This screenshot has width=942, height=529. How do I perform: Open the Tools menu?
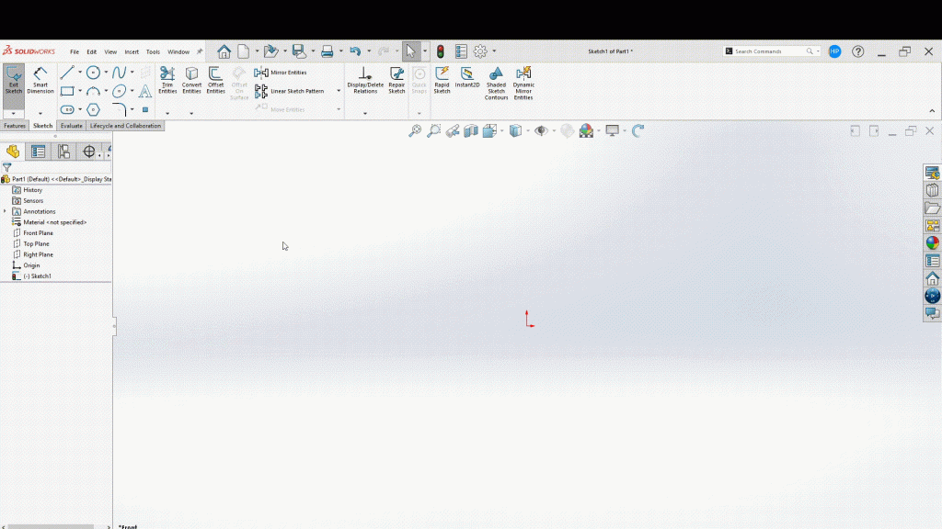(153, 51)
